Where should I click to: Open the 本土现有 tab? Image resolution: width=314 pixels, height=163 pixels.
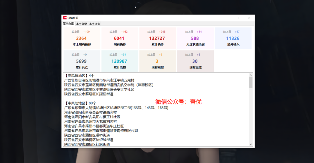pyautogui.click(x=94, y=24)
